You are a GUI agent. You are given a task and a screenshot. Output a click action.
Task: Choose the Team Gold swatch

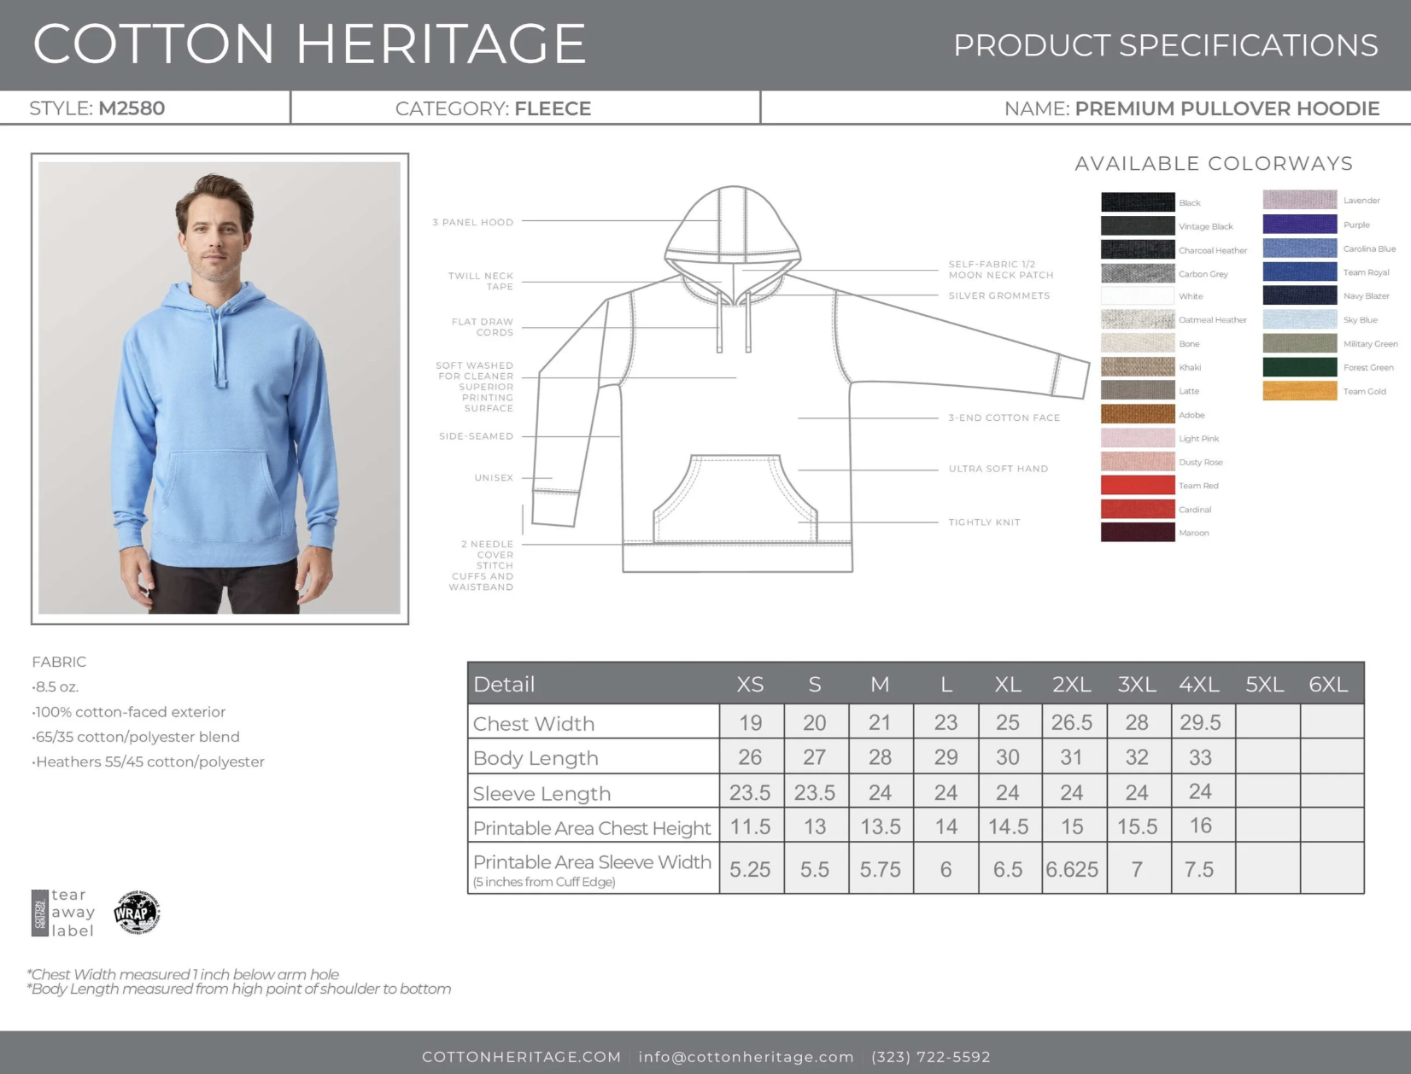click(x=1300, y=391)
